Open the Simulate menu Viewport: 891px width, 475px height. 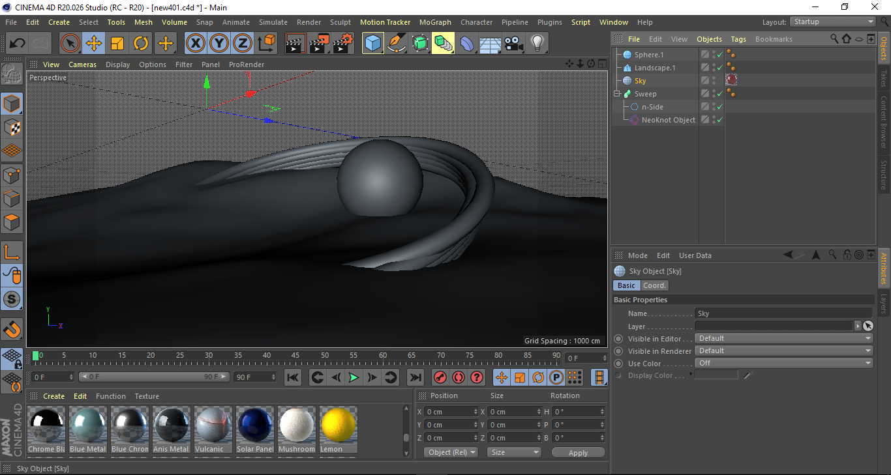[273, 22]
